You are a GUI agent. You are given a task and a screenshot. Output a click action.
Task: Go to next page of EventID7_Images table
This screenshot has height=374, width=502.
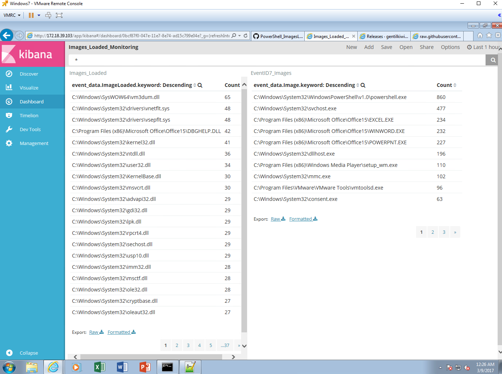tap(455, 232)
